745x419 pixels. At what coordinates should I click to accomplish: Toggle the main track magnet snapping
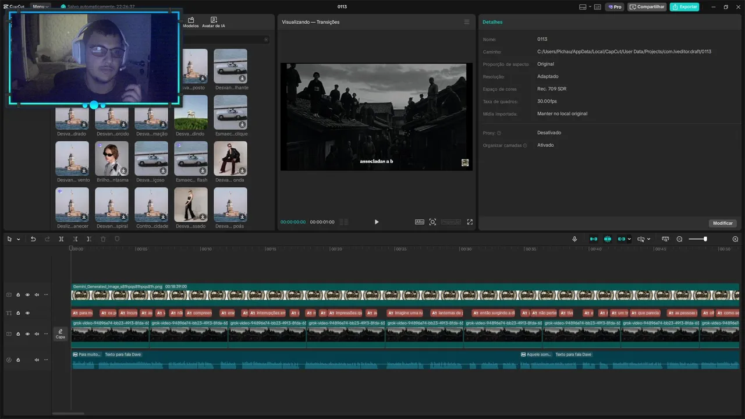[x=594, y=239]
